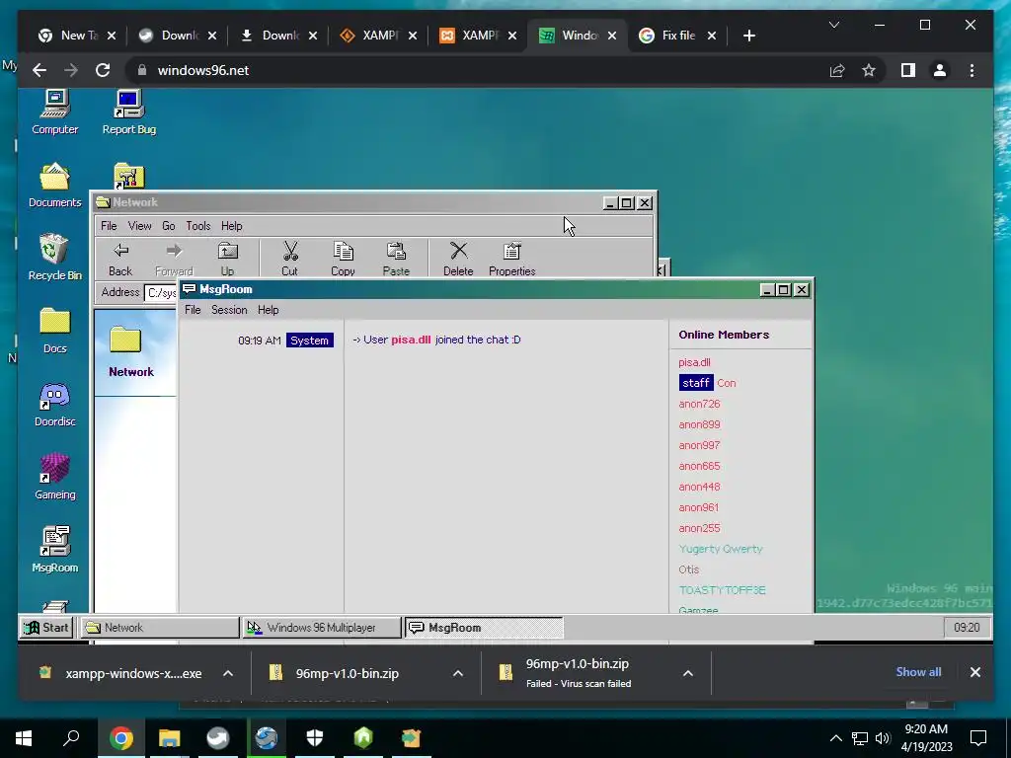Open the Documents desktop folder
The image size is (1011, 758).
pos(55,185)
